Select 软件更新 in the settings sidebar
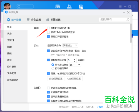139x112 pixels. click(x=16, y=67)
